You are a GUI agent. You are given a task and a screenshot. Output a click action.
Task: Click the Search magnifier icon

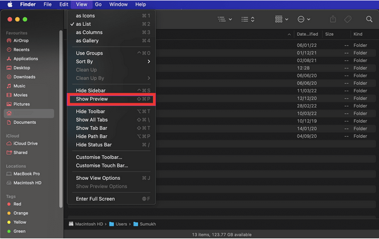tap(369, 19)
